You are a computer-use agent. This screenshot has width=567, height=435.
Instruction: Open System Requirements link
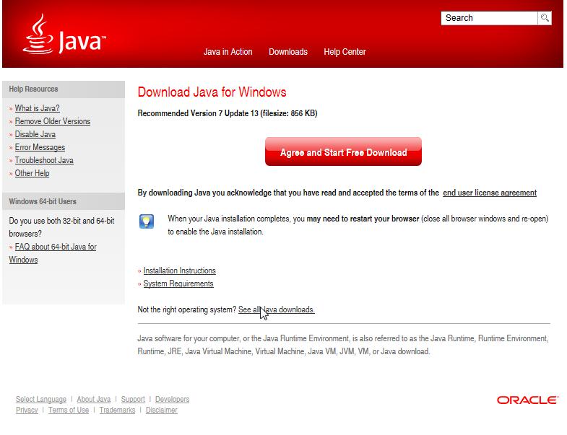(x=178, y=284)
